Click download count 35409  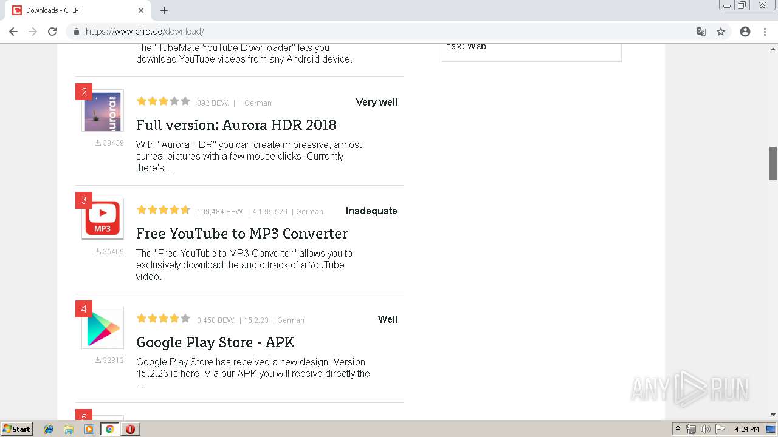click(x=109, y=252)
